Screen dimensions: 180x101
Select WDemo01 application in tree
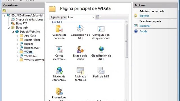(x=30, y=56)
